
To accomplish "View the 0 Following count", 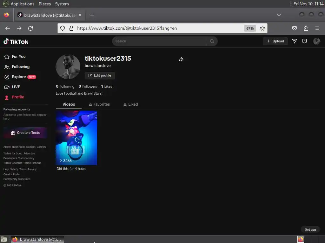I will 65,86.
